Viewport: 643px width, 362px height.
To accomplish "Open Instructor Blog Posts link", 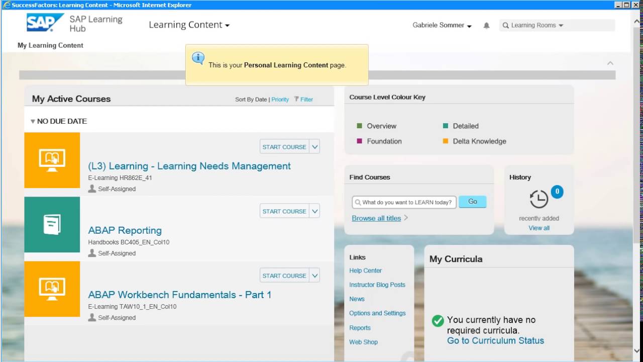I will coord(377,285).
